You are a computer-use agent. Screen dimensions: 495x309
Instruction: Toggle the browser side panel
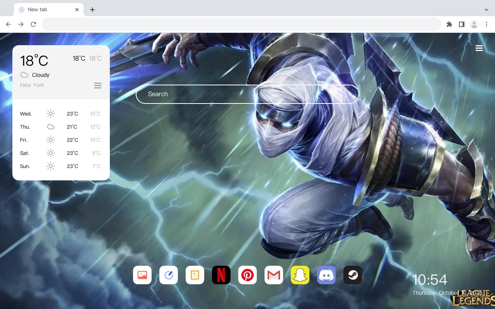(461, 24)
